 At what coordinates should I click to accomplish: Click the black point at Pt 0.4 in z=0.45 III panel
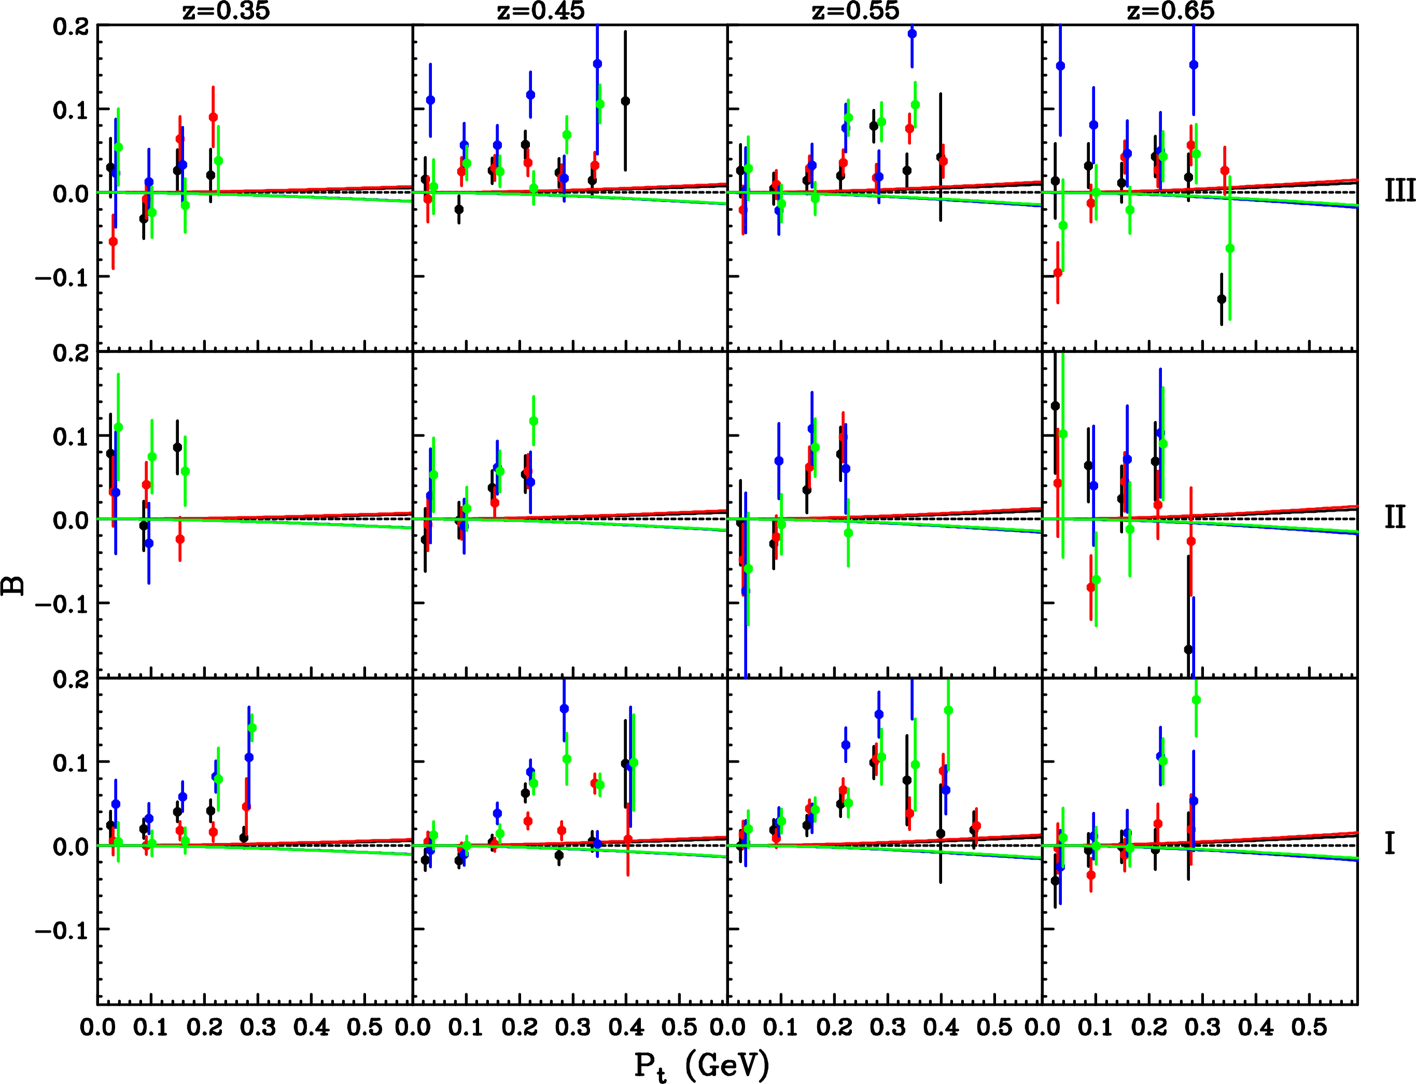pyautogui.click(x=625, y=101)
